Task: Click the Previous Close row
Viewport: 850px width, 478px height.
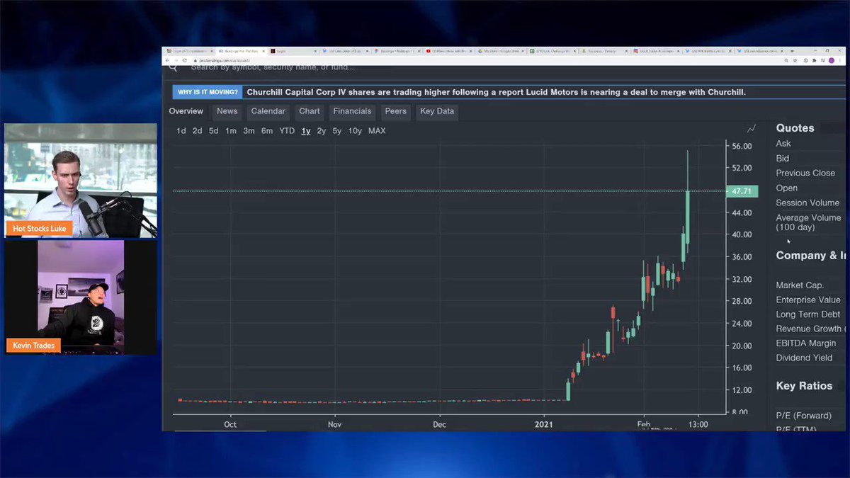Action: pos(805,173)
